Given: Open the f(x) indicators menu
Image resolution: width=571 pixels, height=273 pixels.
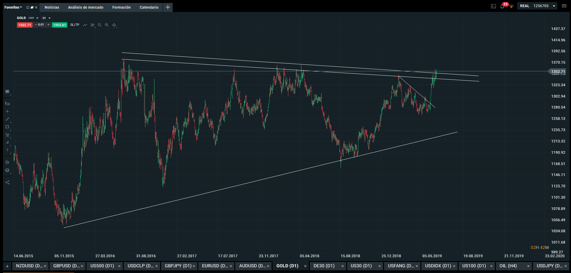Looking at the screenshot, I should (x=7, y=104).
